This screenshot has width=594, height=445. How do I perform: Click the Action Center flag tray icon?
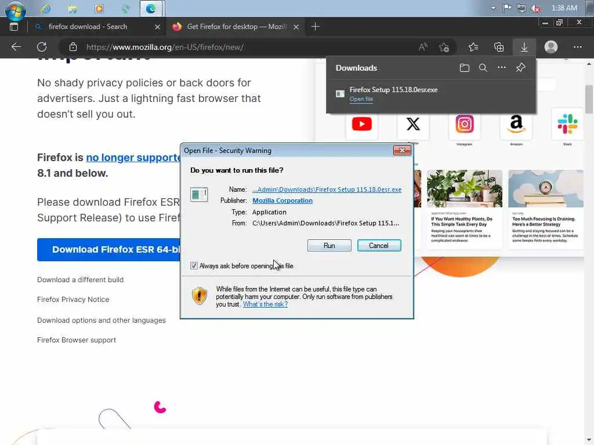tap(507, 8)
